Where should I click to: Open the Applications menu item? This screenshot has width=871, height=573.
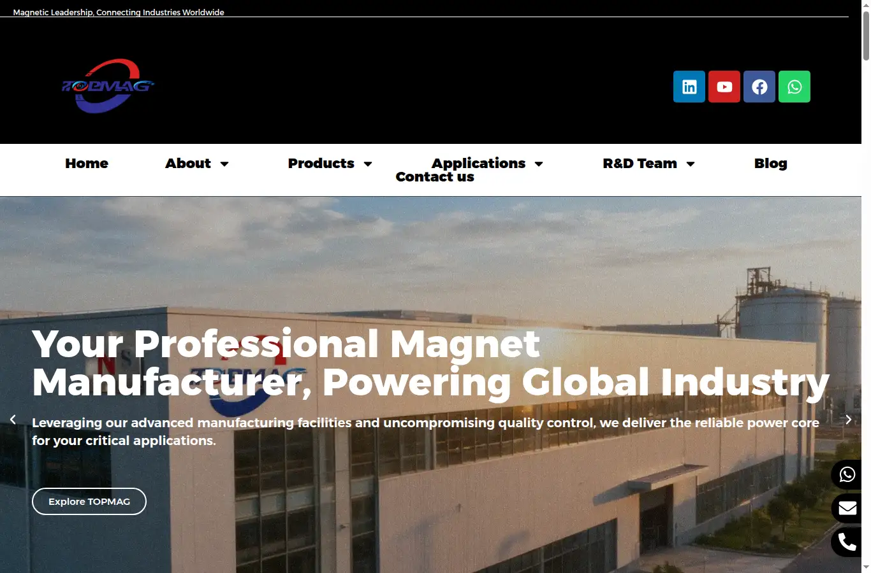[479, 164]
